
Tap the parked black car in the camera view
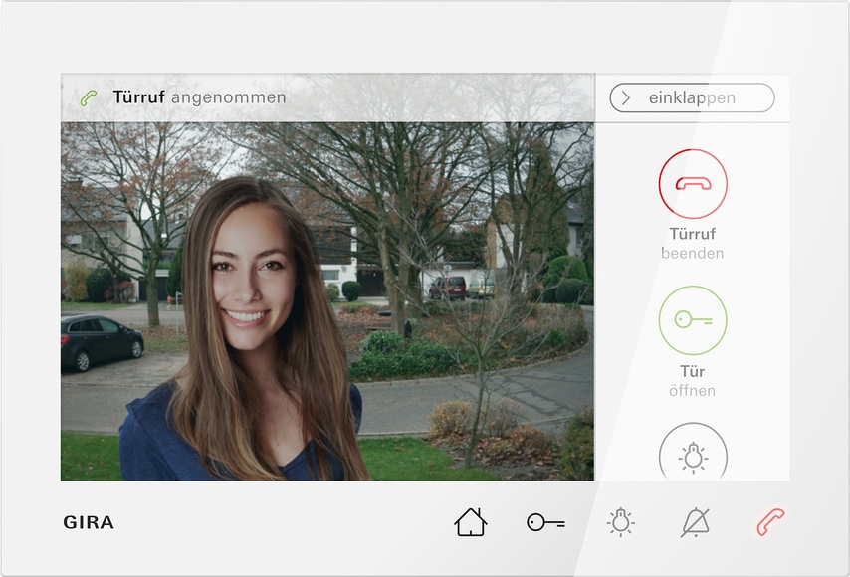[x=102, y=341]
